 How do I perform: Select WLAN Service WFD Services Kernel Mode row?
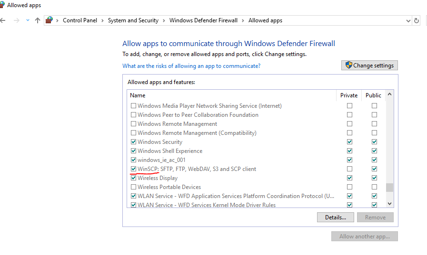click(x=207, y=205)
